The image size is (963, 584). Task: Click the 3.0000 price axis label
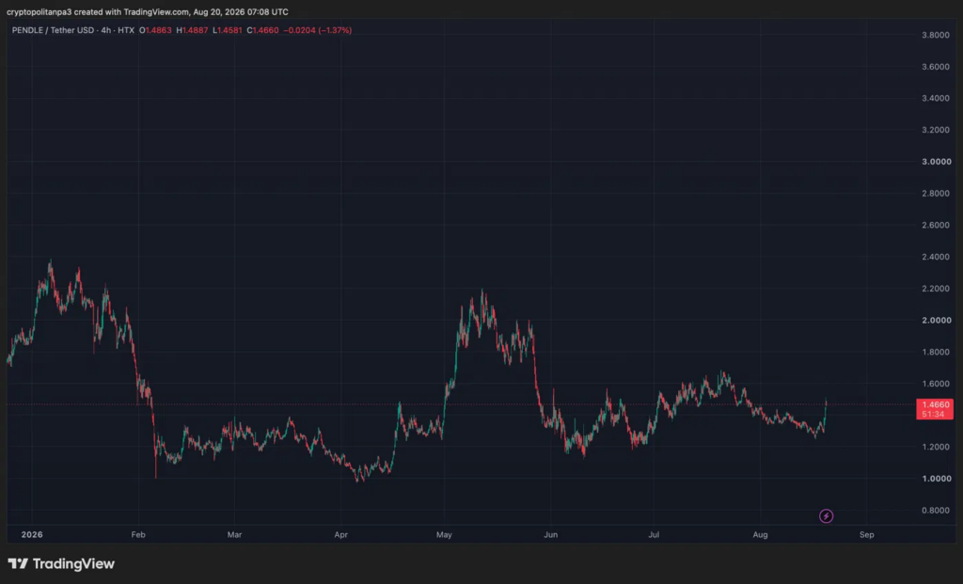point(936,162)
